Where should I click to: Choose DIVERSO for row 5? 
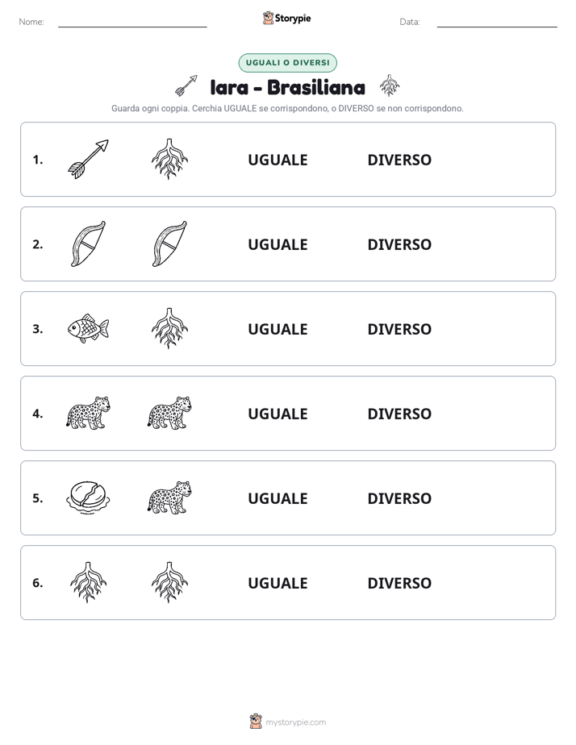(x=399, y=498)
